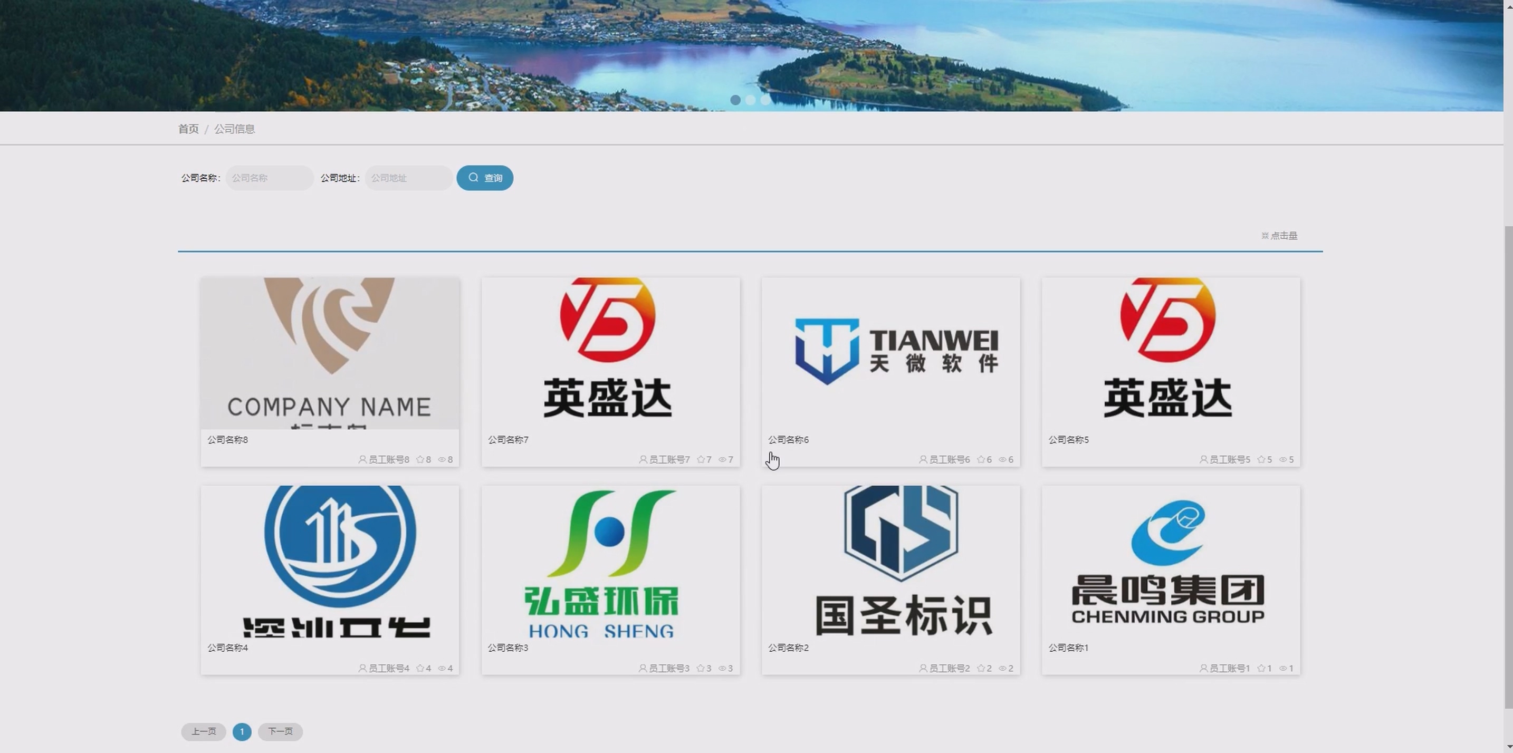This screenshot has height=753, width=1513.
Task: Click the eye views icon on 公司名称2 card
Action: point(1002,669)
